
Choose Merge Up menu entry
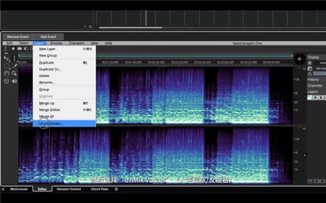(64, 103)
